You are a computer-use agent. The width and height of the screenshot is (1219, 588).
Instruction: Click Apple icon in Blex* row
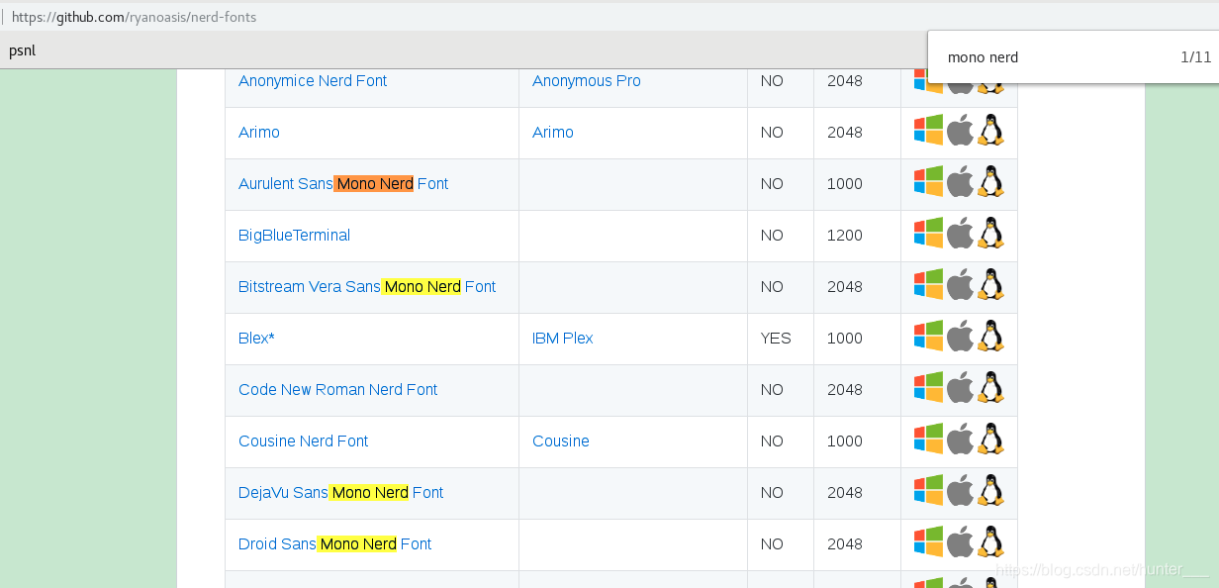click(x=960, y=336)
